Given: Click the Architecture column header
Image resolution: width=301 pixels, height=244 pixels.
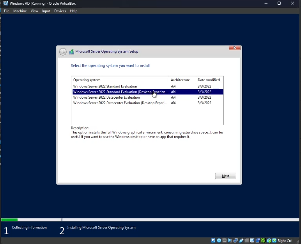Looking at the screenshot, I should tap(182, 80).
